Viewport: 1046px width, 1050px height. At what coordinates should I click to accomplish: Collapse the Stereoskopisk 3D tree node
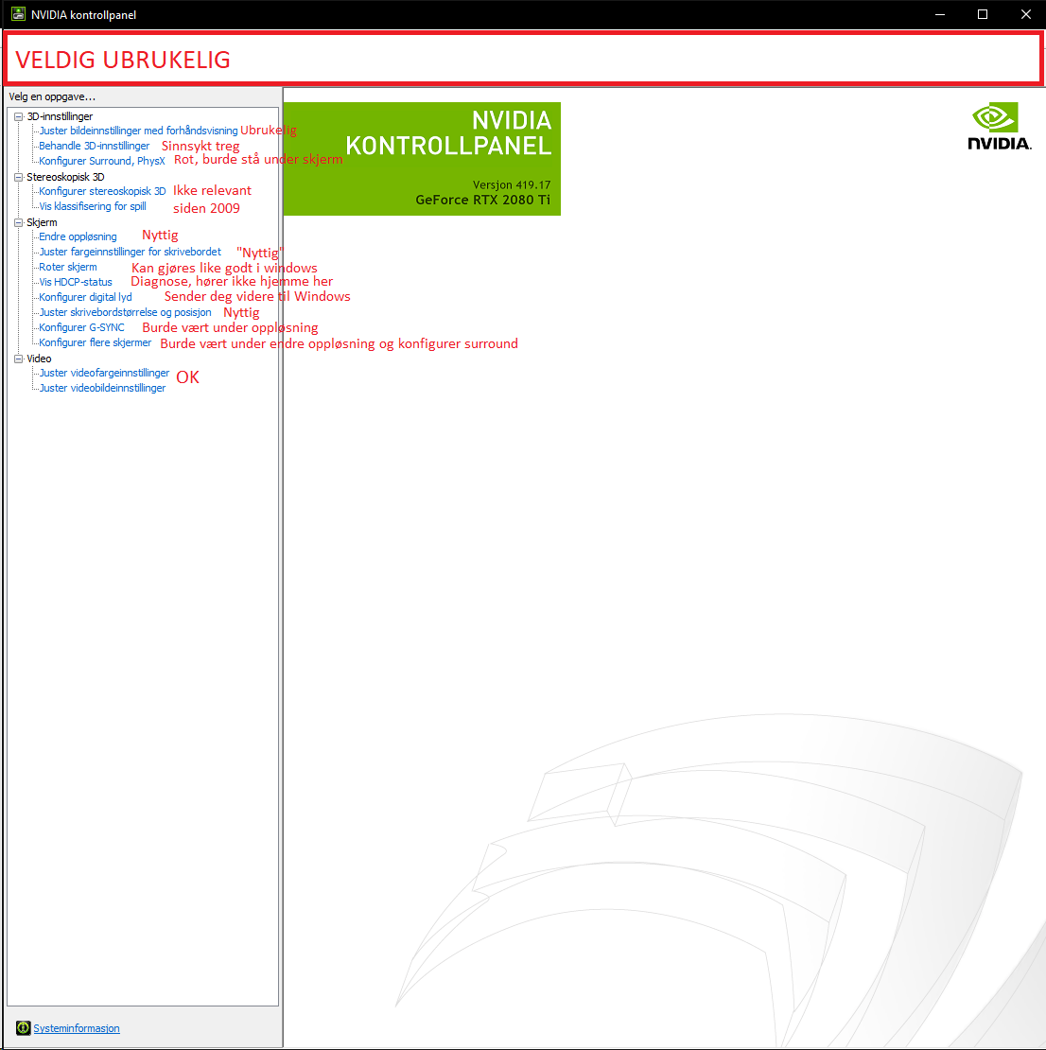(x=19, y=178)
